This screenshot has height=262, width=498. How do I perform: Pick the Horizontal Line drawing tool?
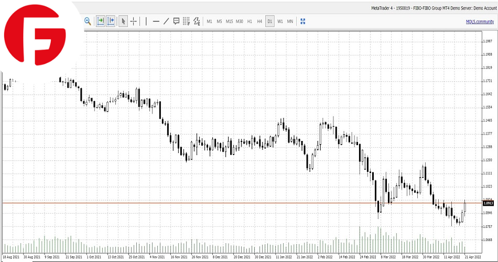(156, 21)
